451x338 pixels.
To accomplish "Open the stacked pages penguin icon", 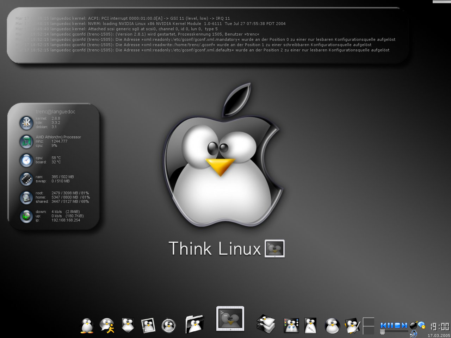I will [266, 324].
